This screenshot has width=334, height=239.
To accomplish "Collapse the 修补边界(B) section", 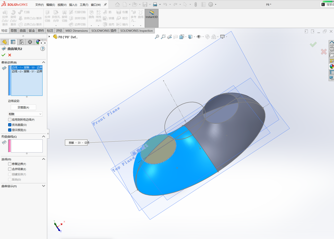I will [43, 62].
